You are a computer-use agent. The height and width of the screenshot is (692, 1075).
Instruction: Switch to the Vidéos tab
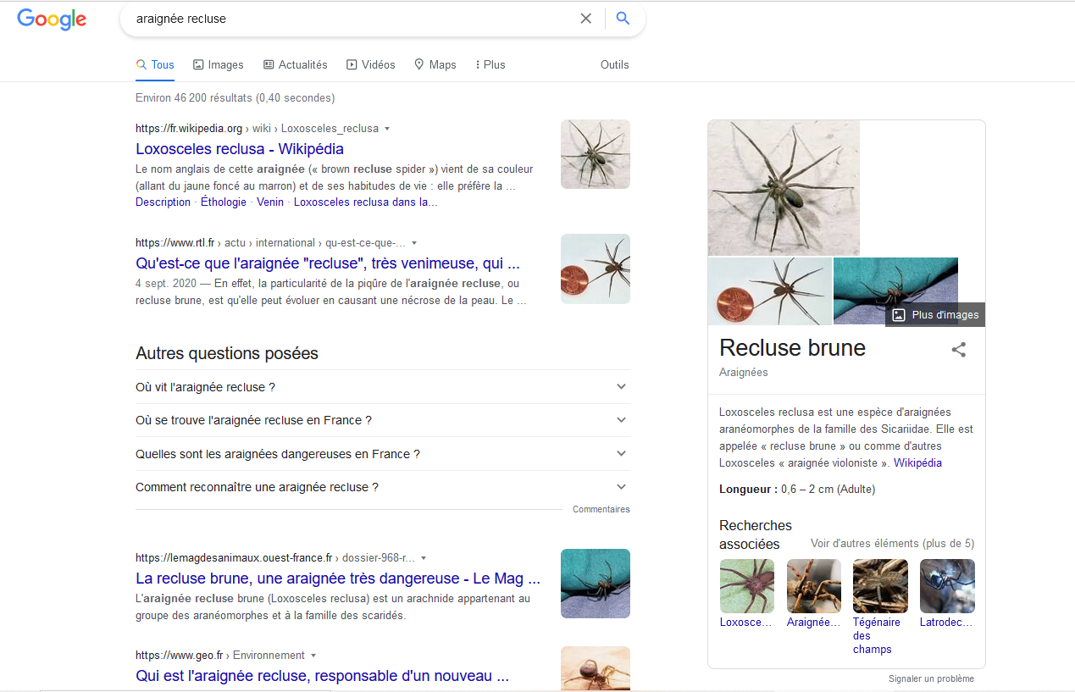[x=371, y=65]
